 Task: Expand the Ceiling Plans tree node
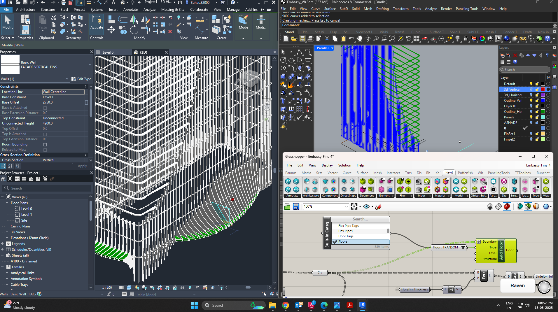point(7,226)
